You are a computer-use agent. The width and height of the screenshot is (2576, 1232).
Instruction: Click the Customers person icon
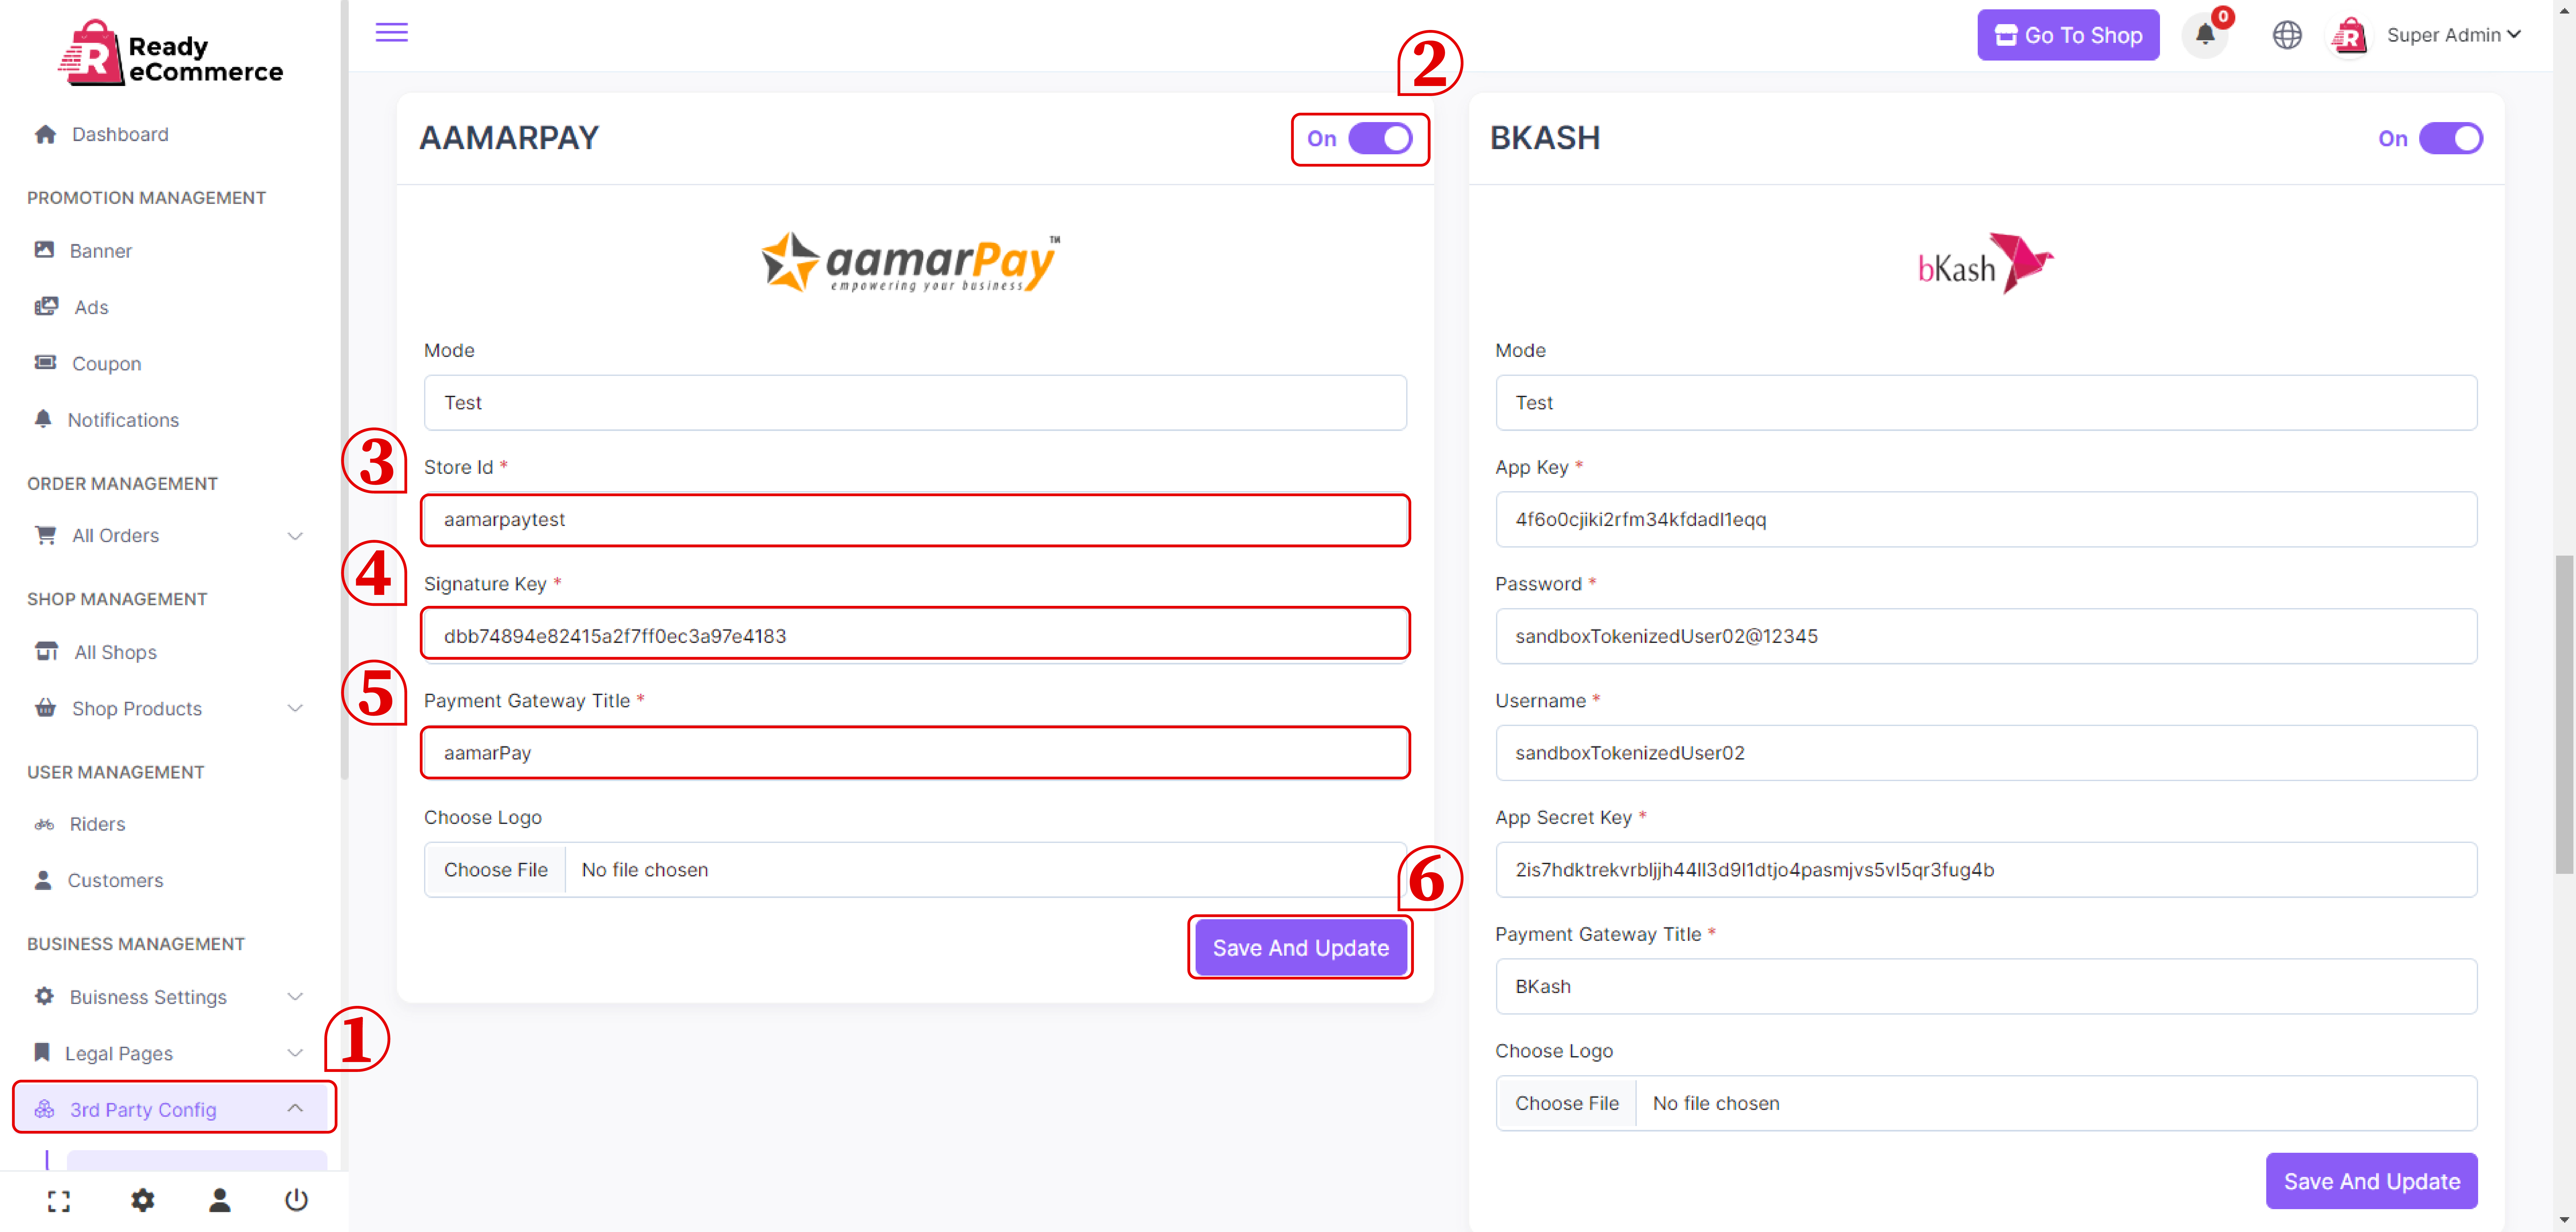[43, 880]
